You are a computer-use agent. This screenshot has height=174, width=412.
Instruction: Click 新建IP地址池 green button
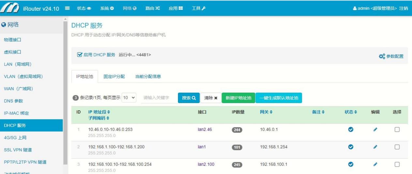238,98
